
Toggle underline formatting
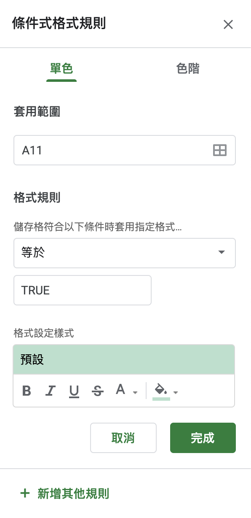(x=74, y=391)
